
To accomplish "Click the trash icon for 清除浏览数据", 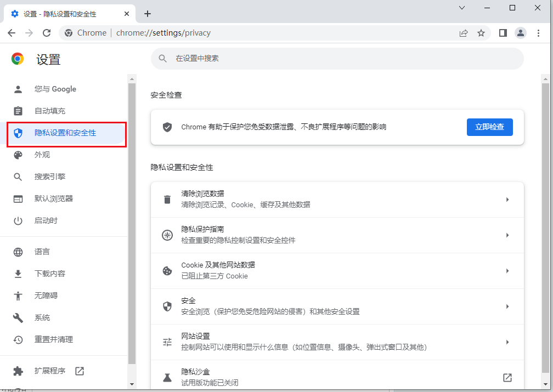I will (x=167, y=200).
